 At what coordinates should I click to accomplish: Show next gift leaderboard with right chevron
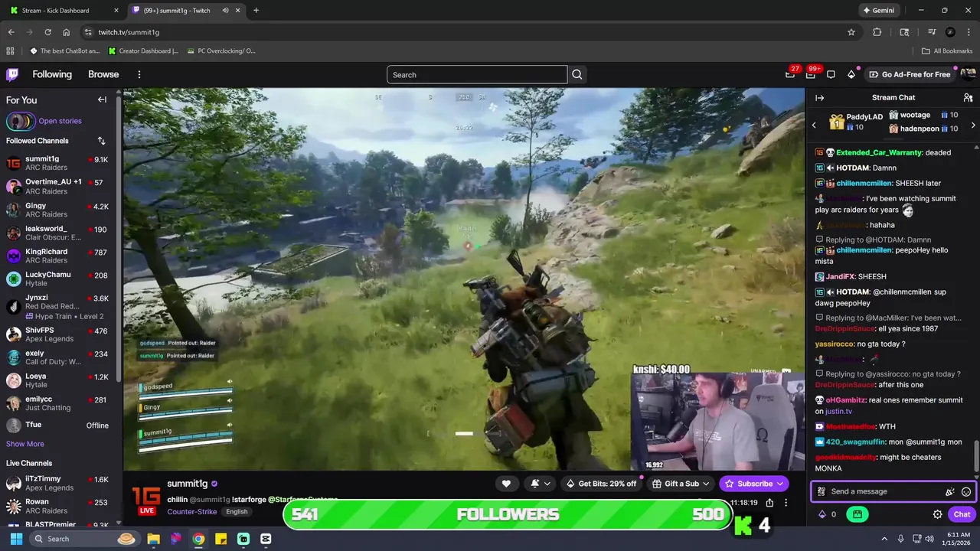(x=973, y=125)
